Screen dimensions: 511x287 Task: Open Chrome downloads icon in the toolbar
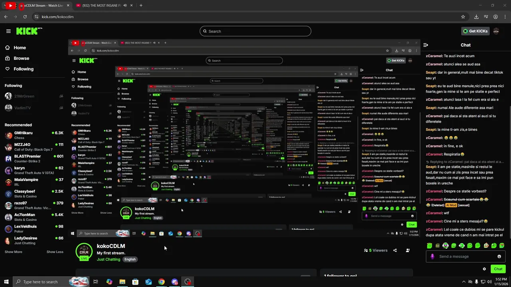[476, 17]
